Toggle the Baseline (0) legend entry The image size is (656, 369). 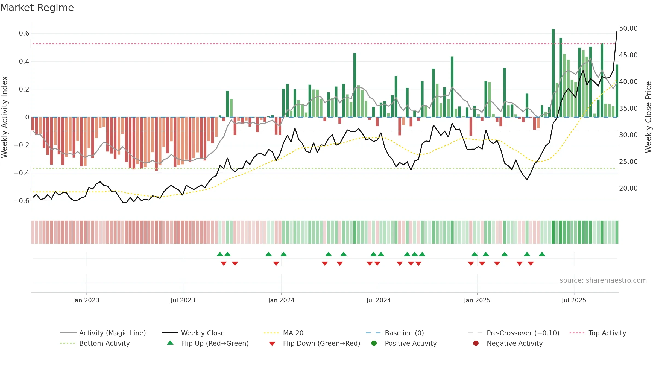tap(395, 333)
